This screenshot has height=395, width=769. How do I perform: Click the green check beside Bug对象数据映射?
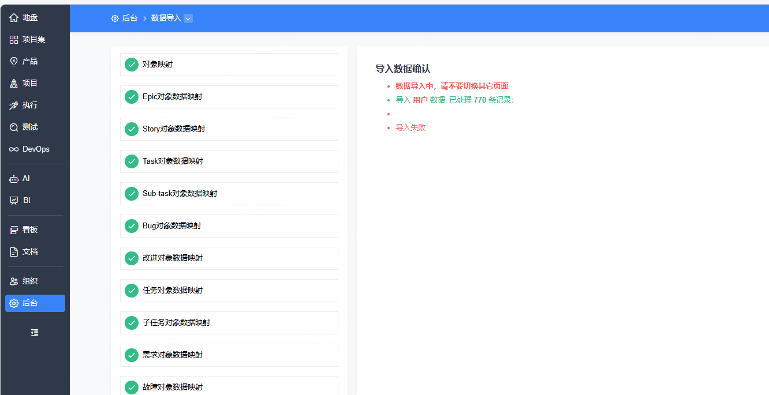tap(132, 226)
